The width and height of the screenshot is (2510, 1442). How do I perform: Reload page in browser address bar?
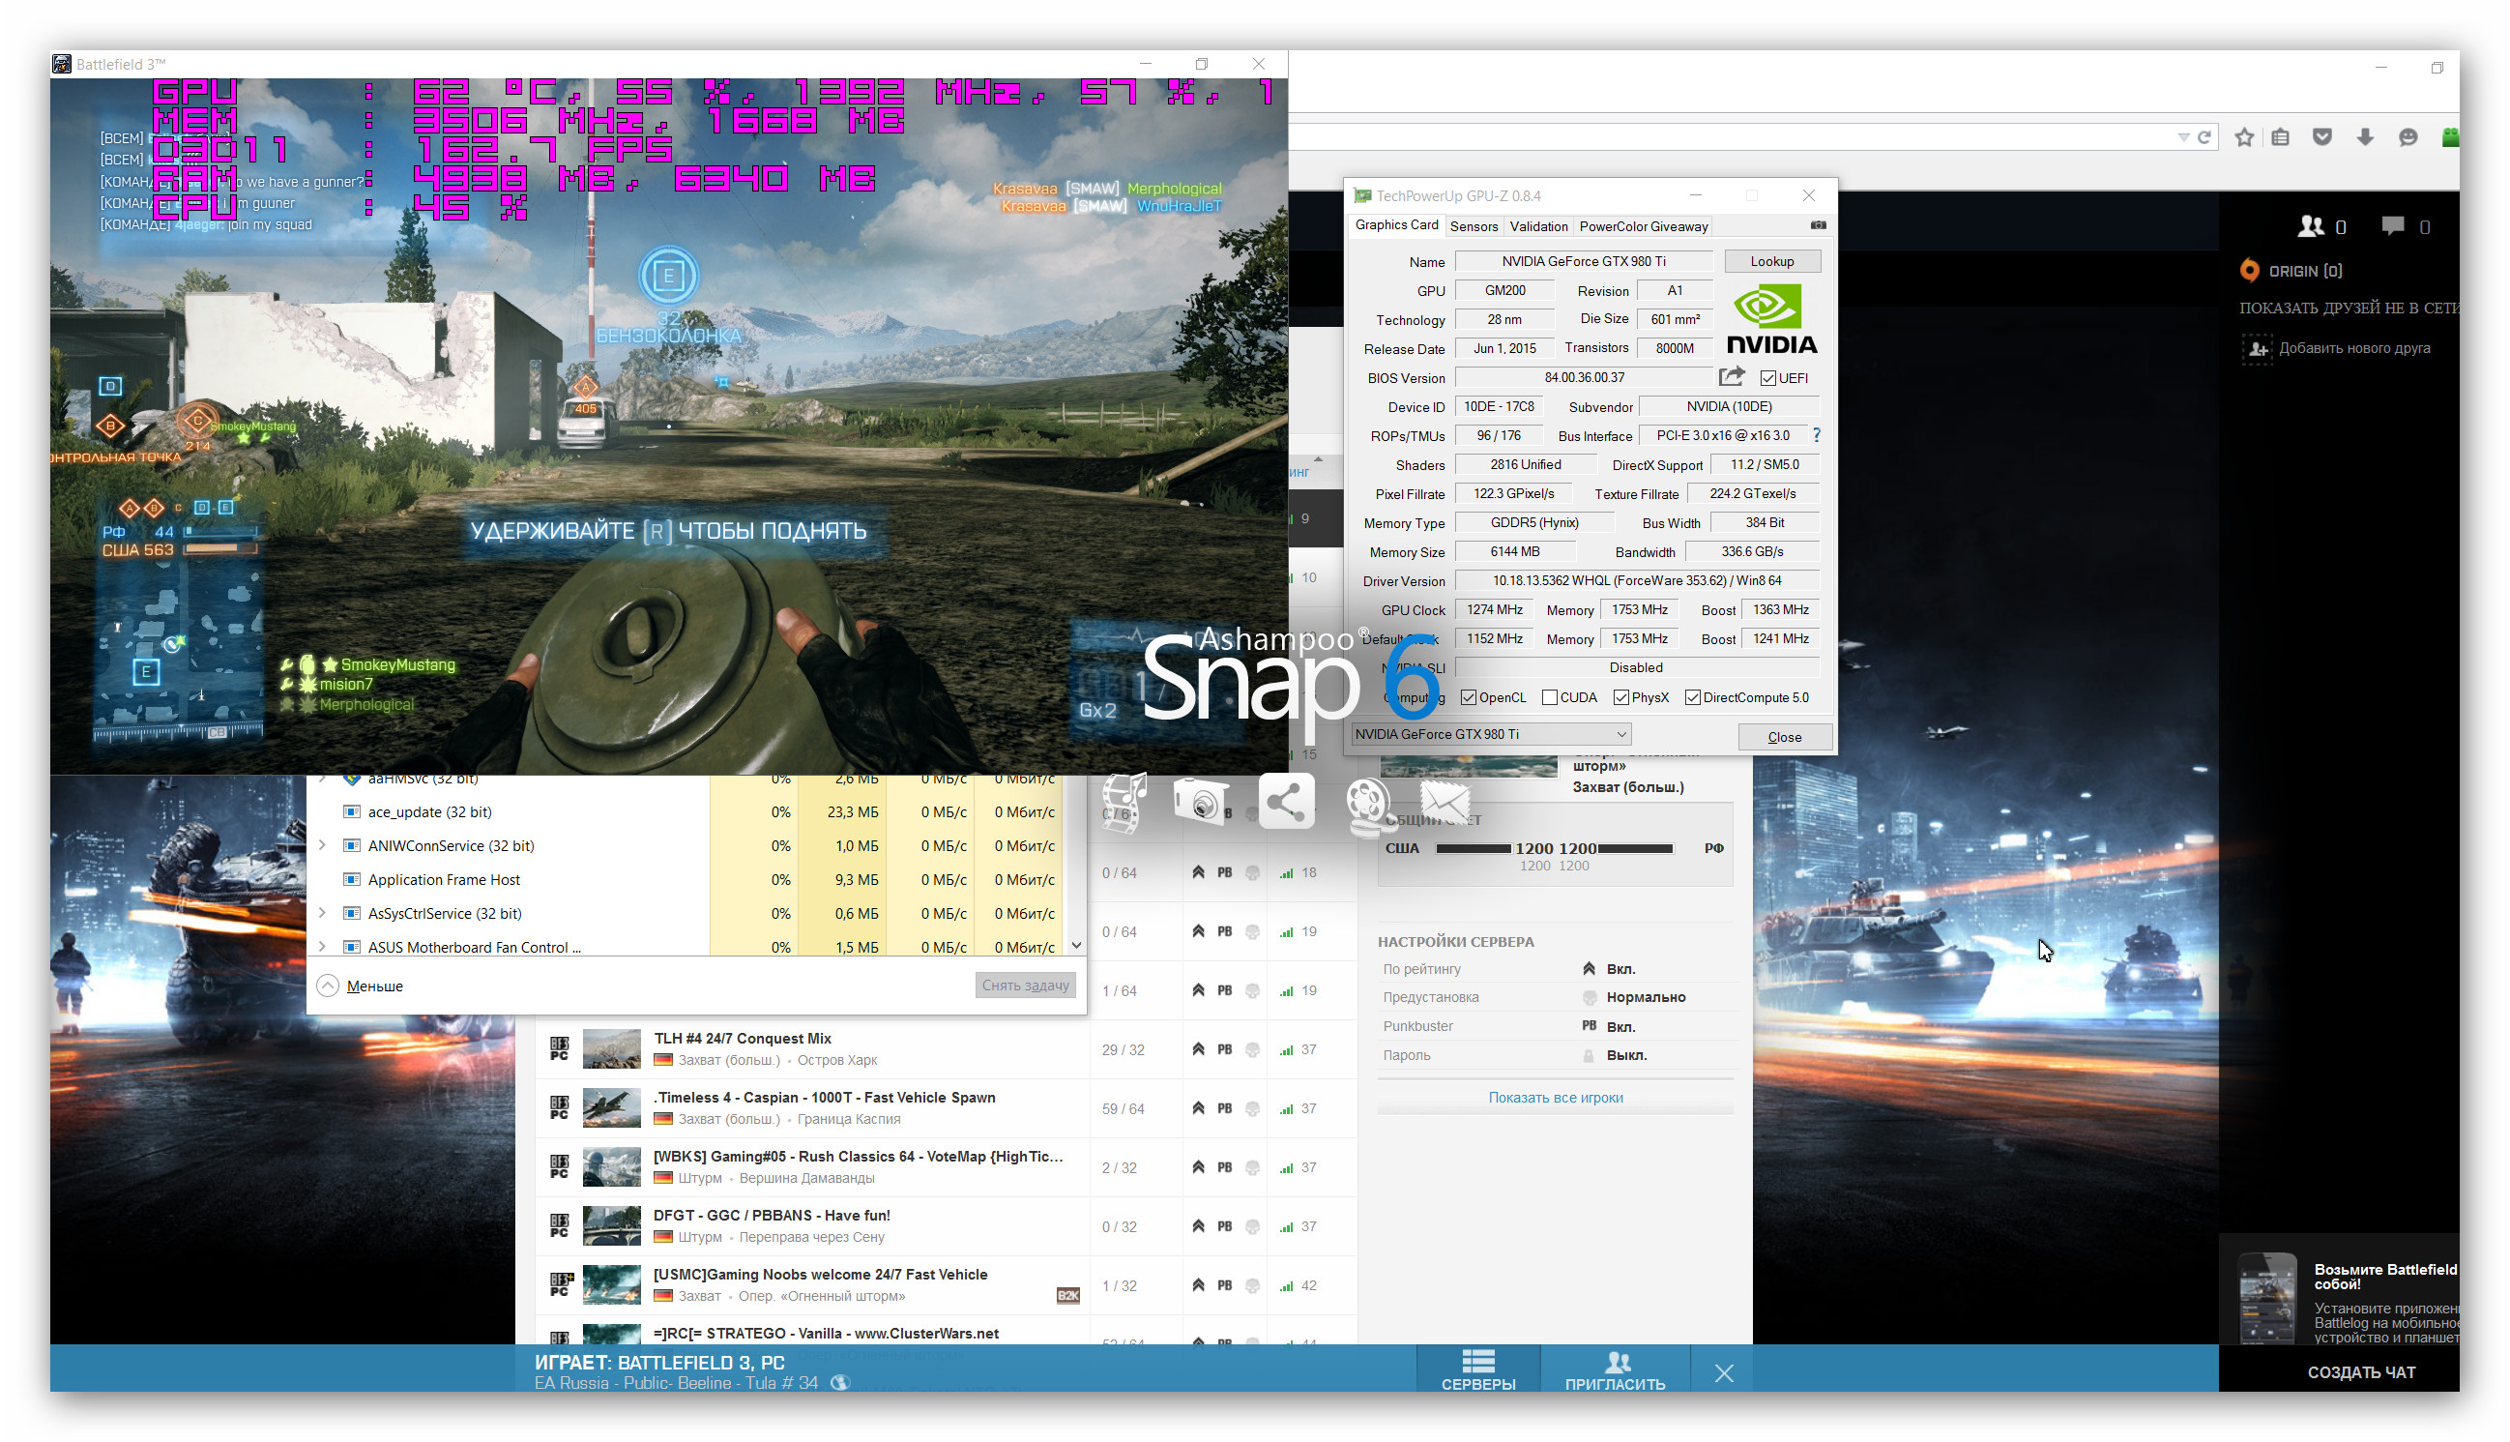click(x=2204, y=137)
